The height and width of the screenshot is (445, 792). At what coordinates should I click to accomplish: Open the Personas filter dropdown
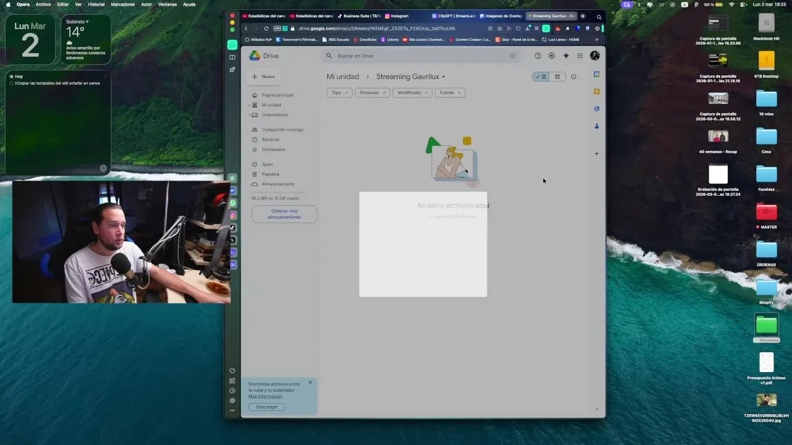pyautogui.click(x=372, y=93)
